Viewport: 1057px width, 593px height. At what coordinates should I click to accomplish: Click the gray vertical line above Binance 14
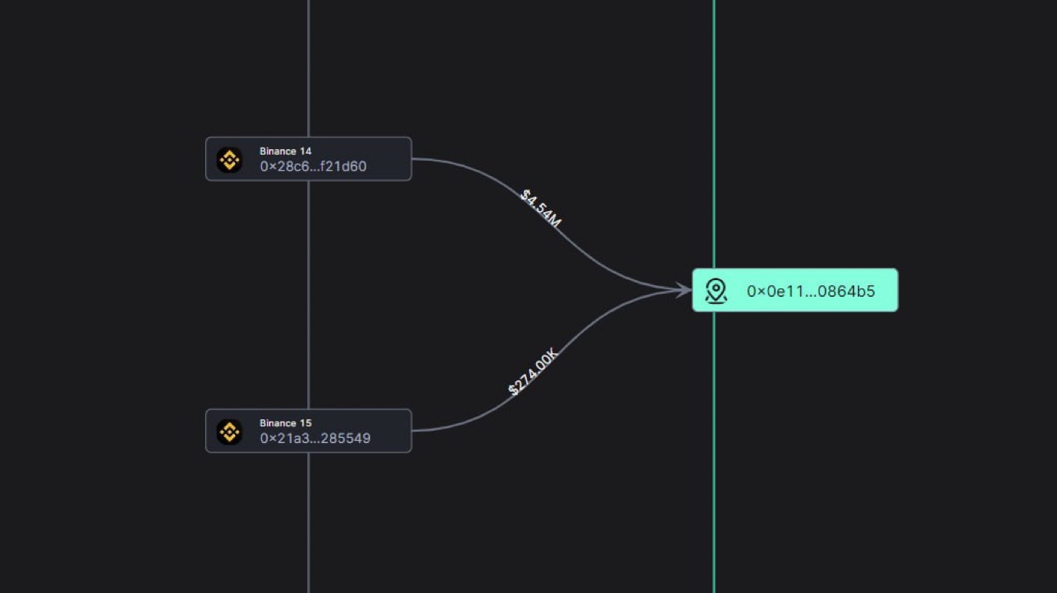(309, 69)
